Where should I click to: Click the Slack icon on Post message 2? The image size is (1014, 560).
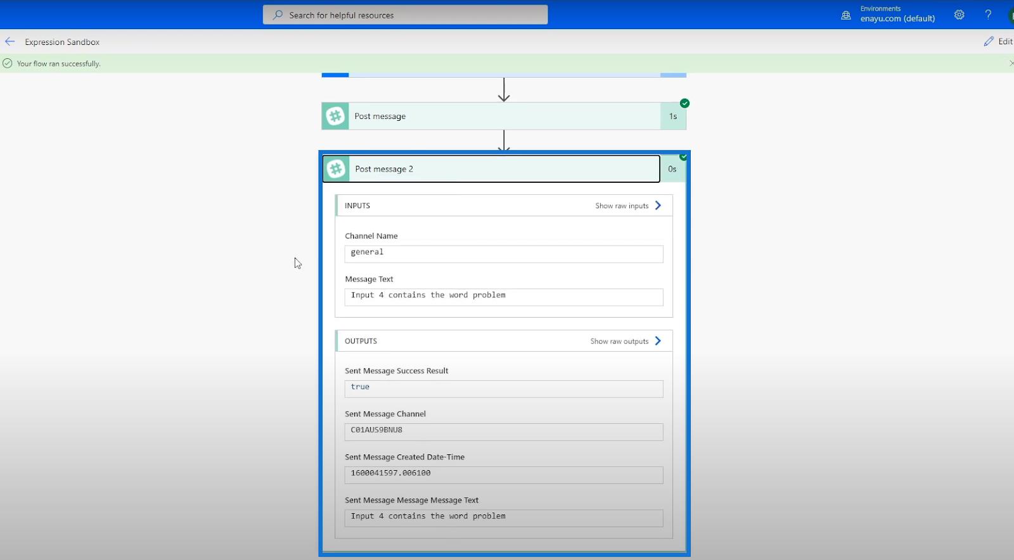(x=336, y=169)
